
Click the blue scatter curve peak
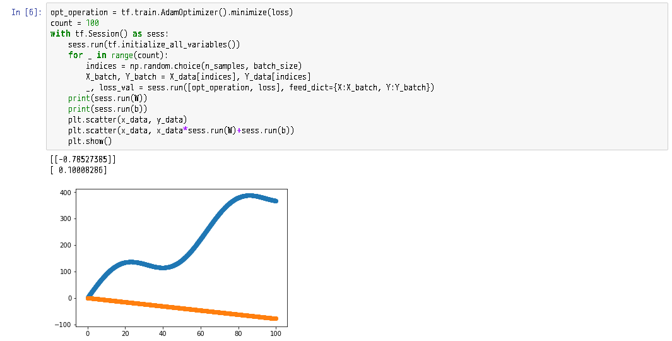(249, 196)
